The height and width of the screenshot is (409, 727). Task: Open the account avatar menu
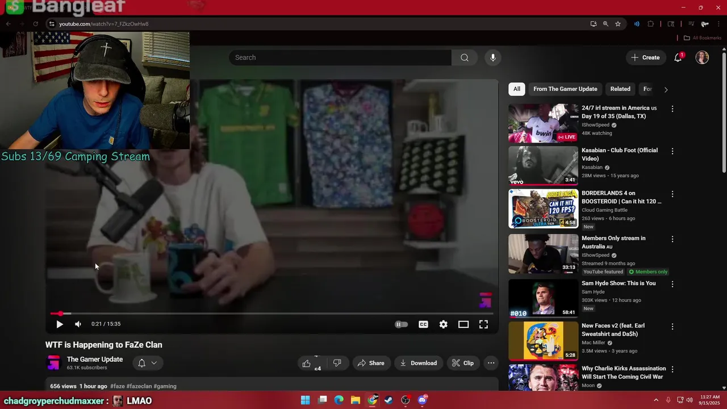702,57
